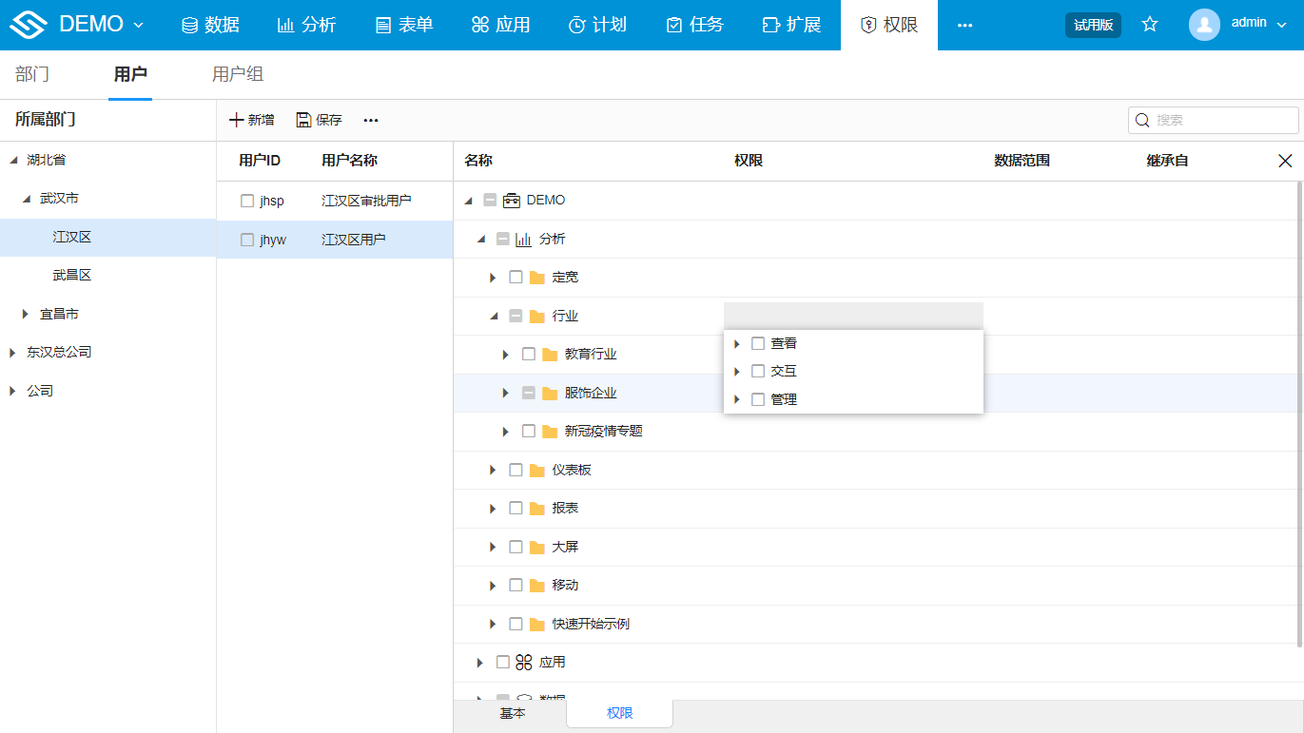Screen dimensions: 1304x733
Task: Check the jhyw user checkbox
Action: click(247, 240)
